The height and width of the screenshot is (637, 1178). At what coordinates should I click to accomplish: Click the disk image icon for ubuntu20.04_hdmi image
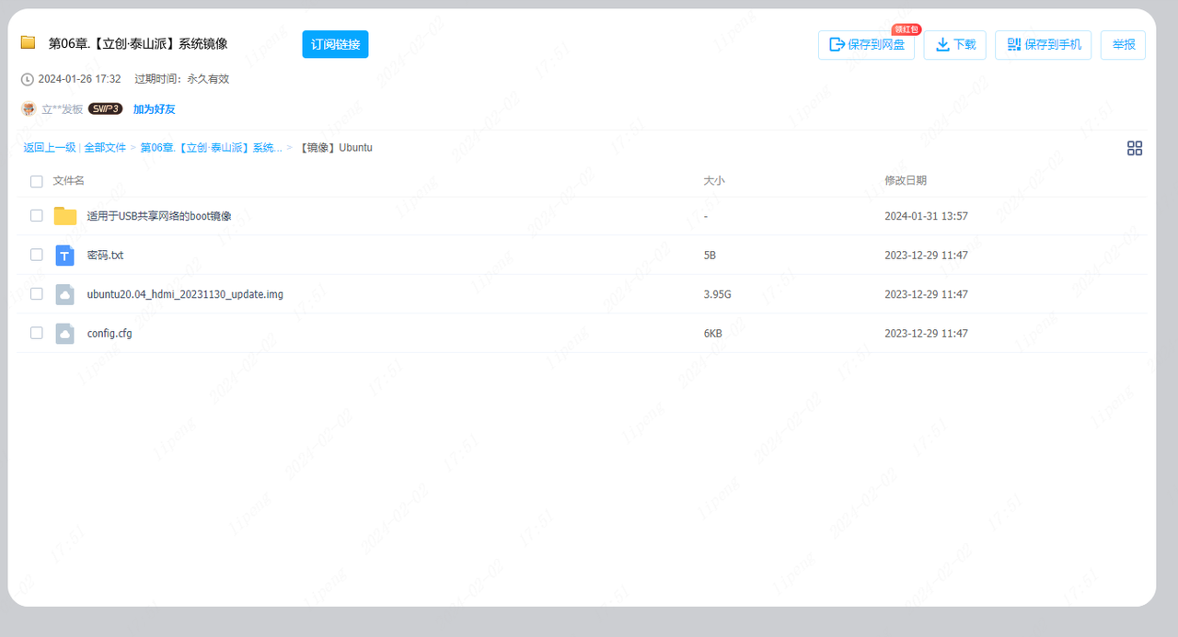point(64,293)
